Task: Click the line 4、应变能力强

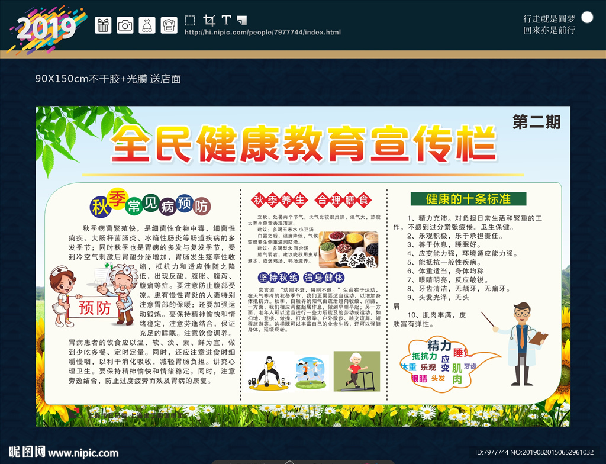Action: pos(462,253)
